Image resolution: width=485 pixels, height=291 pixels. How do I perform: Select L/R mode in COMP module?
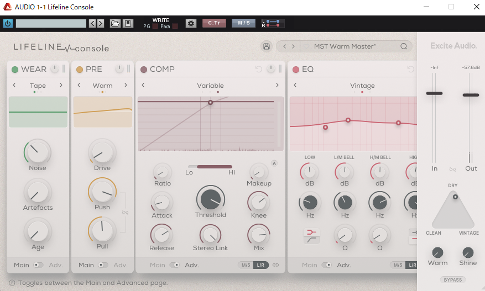pos(260,265)
